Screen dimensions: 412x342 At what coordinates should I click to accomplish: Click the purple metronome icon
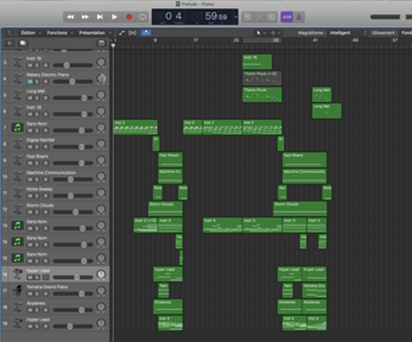point(299,17)
